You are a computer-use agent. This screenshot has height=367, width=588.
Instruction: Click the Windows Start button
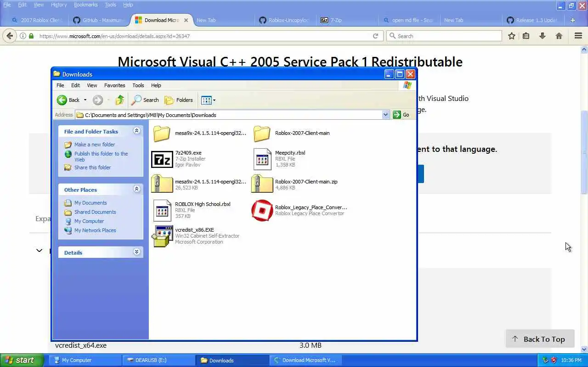[22, 360]
